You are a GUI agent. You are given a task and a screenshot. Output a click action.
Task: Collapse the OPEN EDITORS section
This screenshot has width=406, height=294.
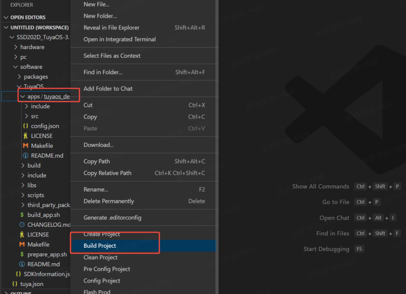[x=6, y=17]
